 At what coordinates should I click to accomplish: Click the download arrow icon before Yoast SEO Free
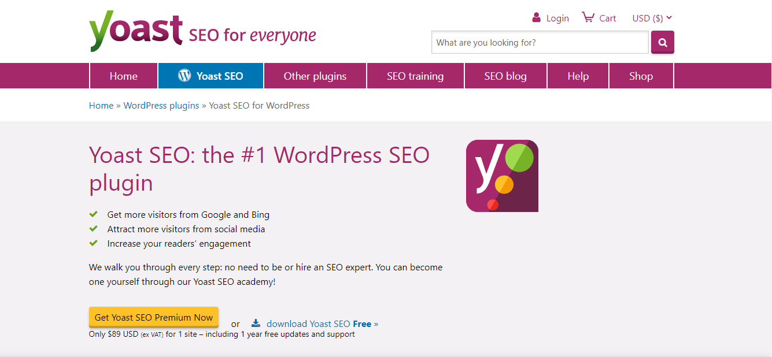pos(256,323)
